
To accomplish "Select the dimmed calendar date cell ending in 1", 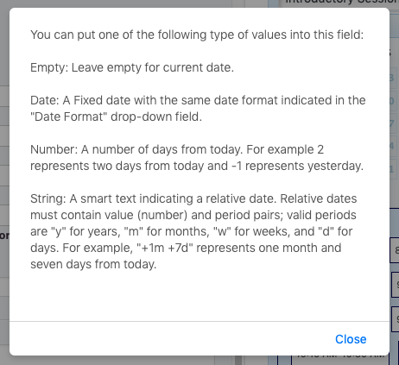I will 393,169.
